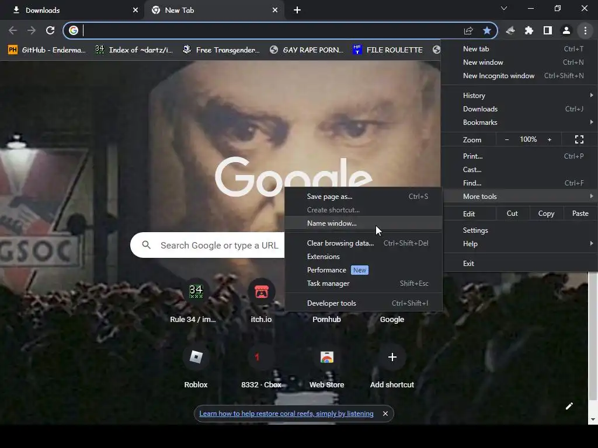Image resolution: width=598 pixels, height=448 pixels.
Task: Open the Extensions puzzle icon
Action: (x=529, y=30)
